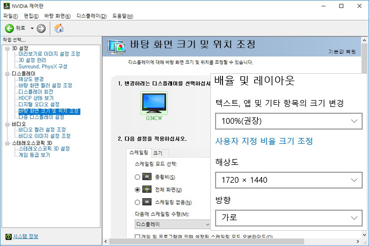Open the 도움말(H) menu

[123, 16]
